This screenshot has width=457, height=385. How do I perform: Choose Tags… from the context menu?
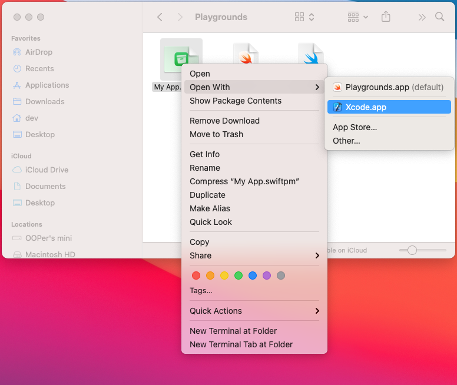point(254,291)
